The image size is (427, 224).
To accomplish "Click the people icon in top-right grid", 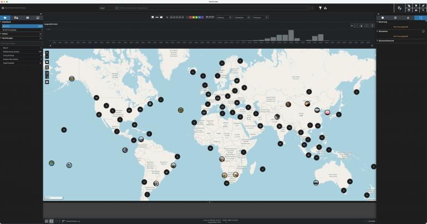I will point(416,11).
